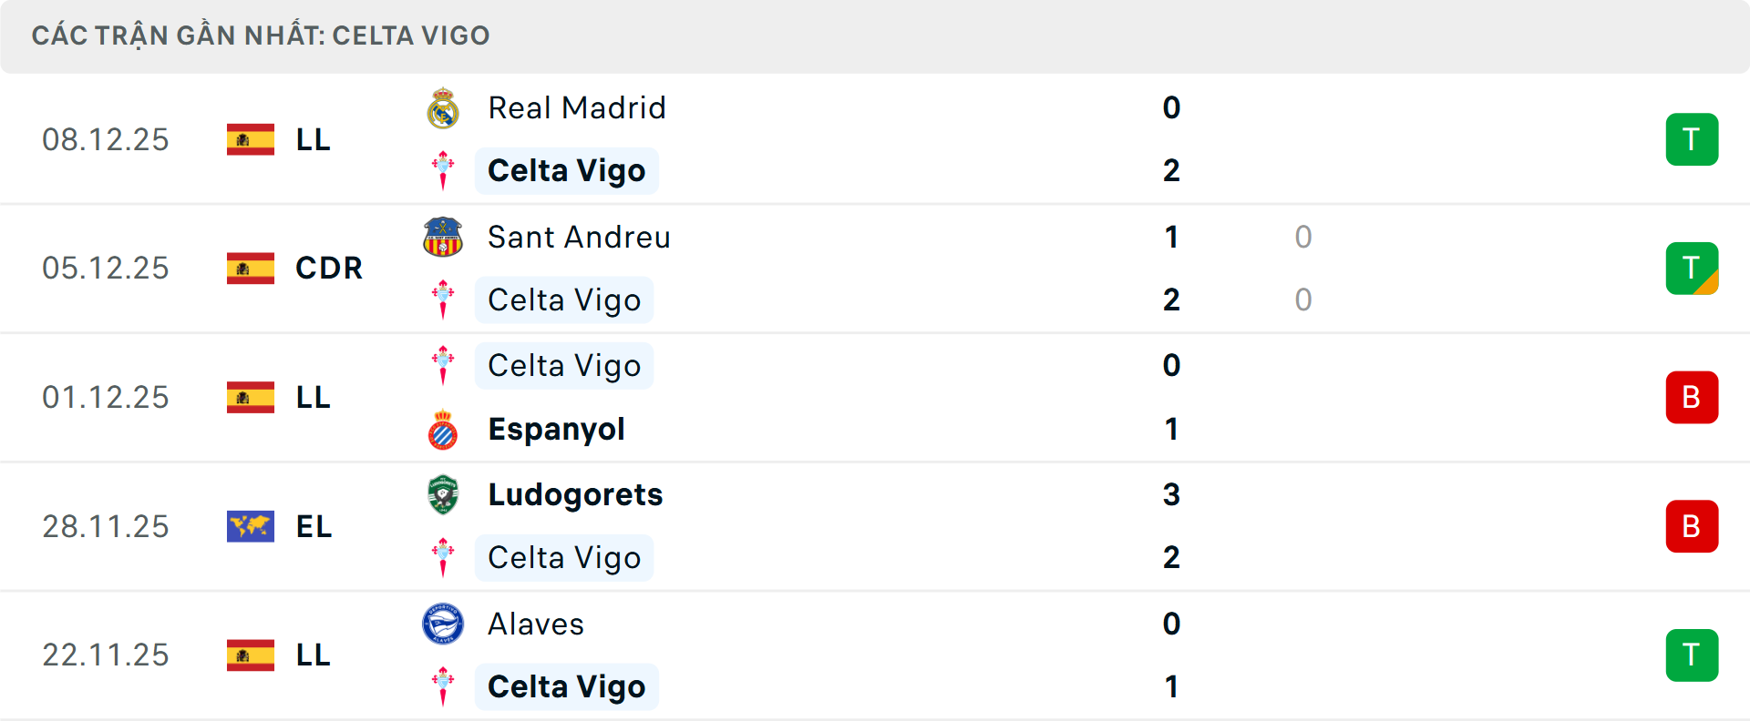Click the Sant Andreu club logo
The width and height of the screenshot is (1750, 721).
pos(443,237)
